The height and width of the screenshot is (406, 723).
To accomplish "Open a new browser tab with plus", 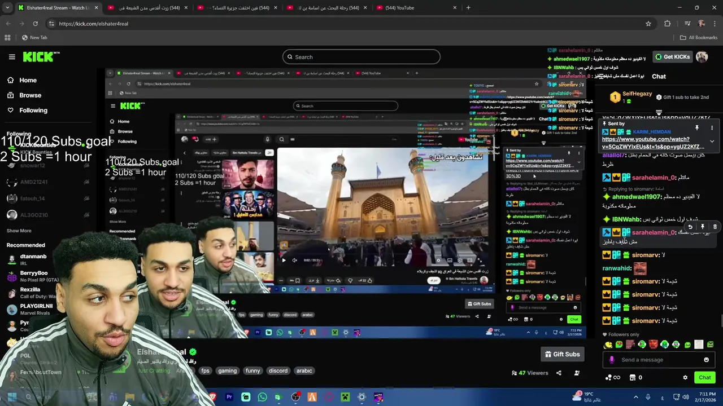I will [x=468, y=8].
